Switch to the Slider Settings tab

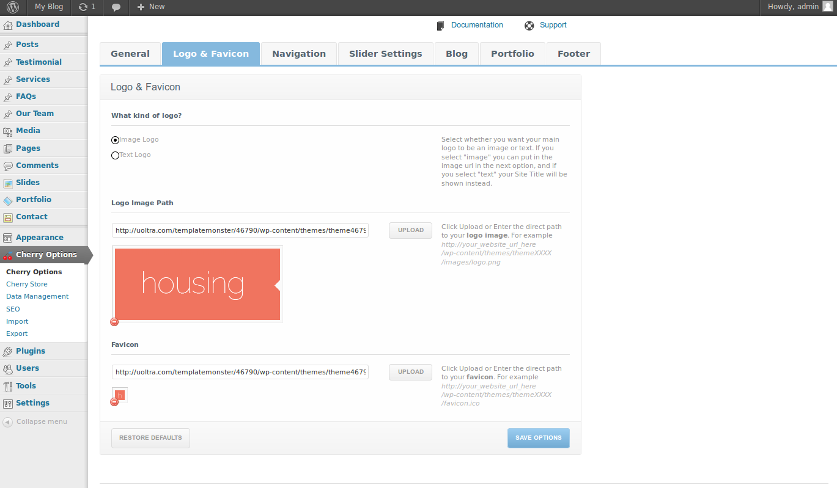coord(385,54)
